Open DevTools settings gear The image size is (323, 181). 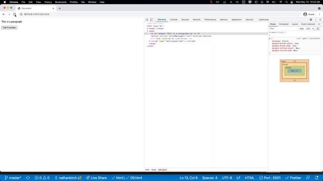click(311, 20)
